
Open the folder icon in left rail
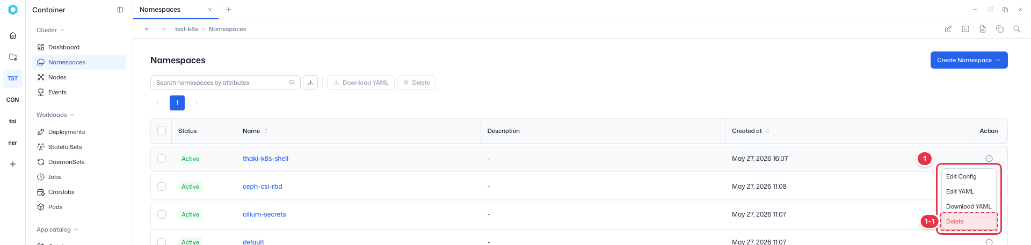coord(13,57)
